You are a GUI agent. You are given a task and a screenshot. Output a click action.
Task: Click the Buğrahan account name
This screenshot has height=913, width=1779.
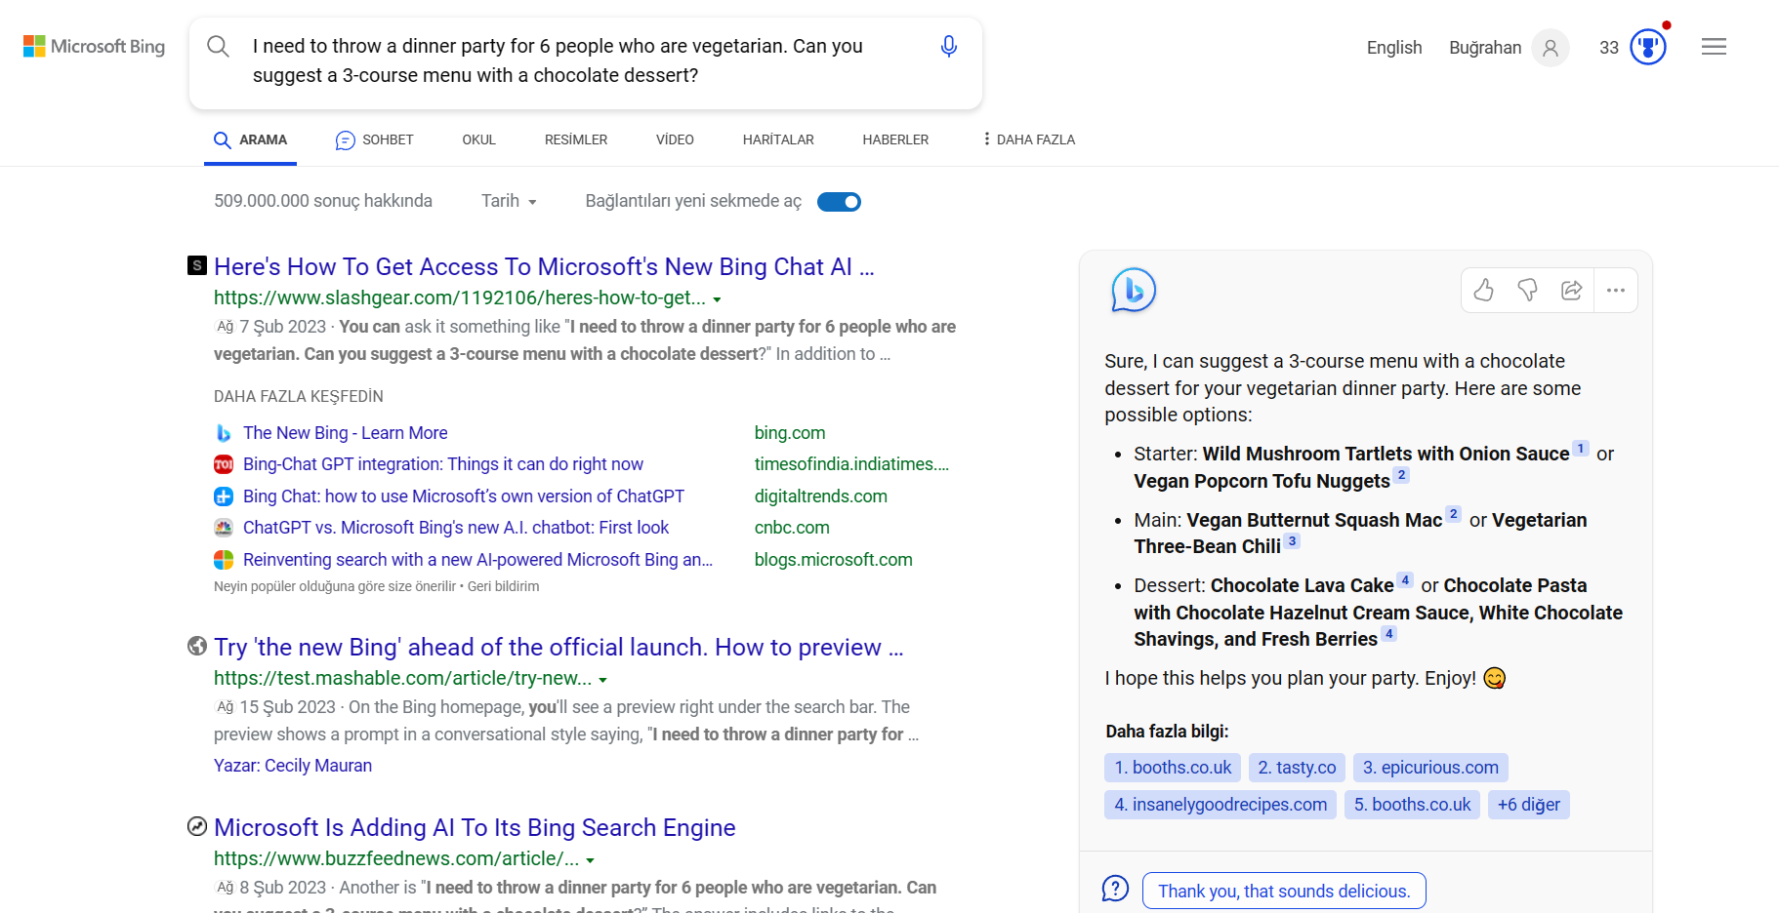(x=1485, y=47)
